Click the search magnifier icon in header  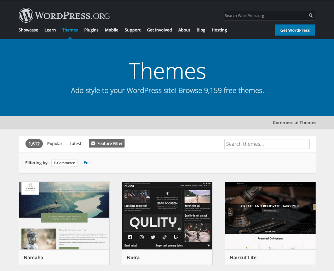click(x=311, y=16)
